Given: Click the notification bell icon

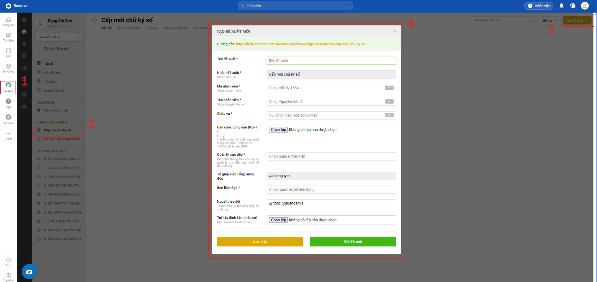Looking at the screenshot, I should [561, 6].
